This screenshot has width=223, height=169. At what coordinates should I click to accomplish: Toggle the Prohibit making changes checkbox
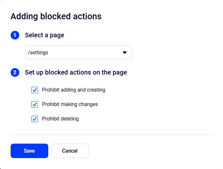pos(35,104)
